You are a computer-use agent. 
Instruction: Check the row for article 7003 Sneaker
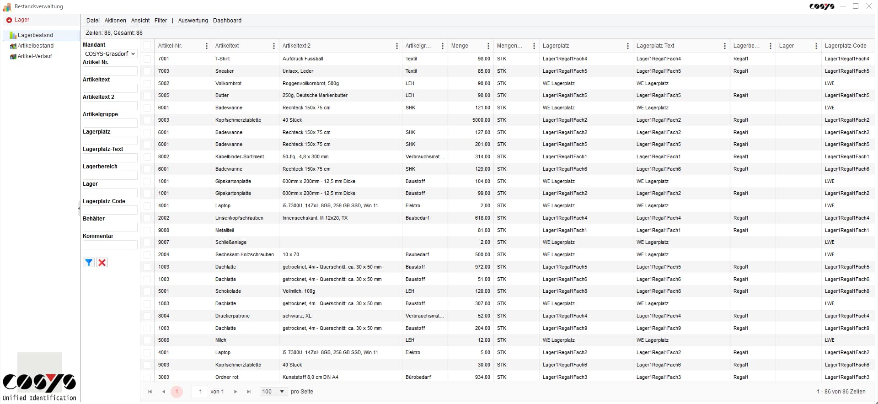(147, 71)
